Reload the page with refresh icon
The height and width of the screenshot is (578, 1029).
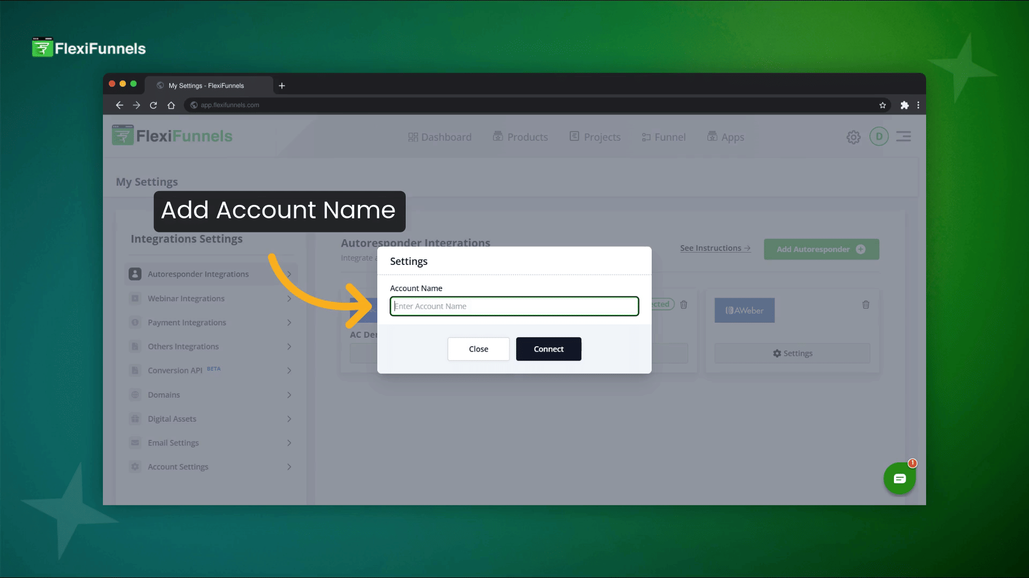point(153,105)
